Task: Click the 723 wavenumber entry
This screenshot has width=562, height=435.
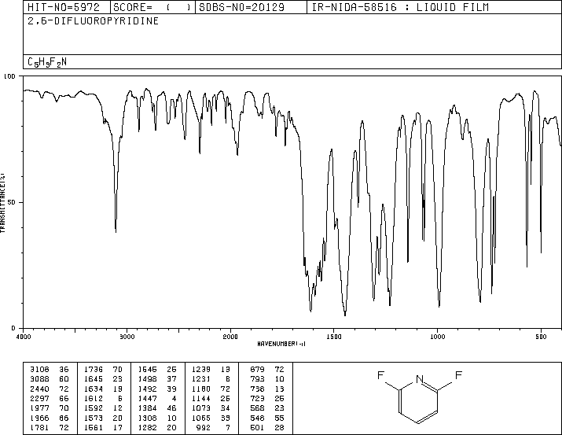Action: 267,398
